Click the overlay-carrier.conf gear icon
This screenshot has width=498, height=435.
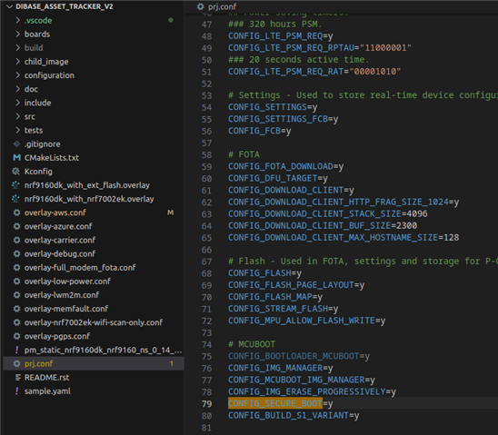point(16,240)
